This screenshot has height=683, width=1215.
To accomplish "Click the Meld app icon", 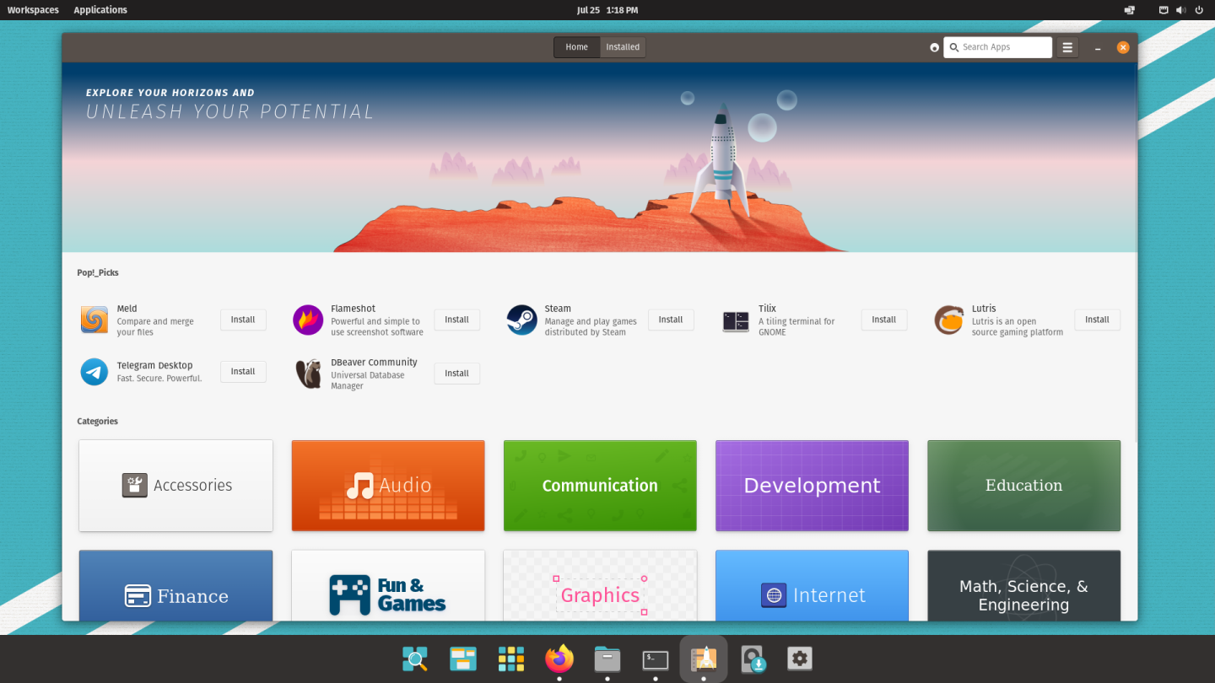I will tap(93, 320).
